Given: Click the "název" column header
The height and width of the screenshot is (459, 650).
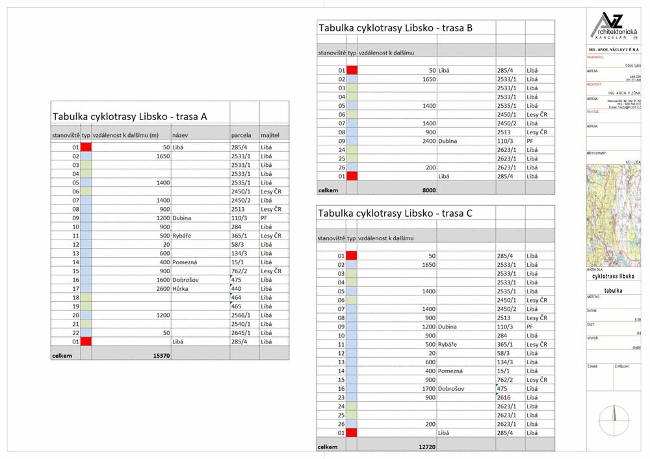Looking at the screenshot, I should [x=180, y=135].
